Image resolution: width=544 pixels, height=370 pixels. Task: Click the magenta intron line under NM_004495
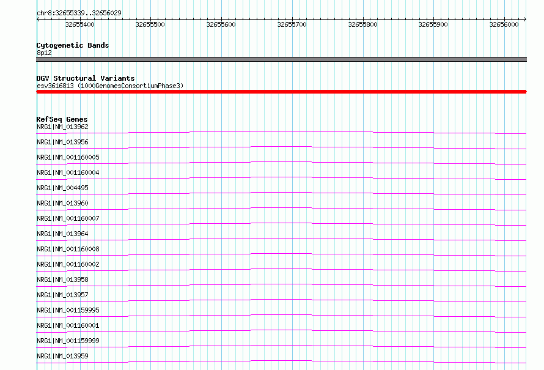(281, 192)
